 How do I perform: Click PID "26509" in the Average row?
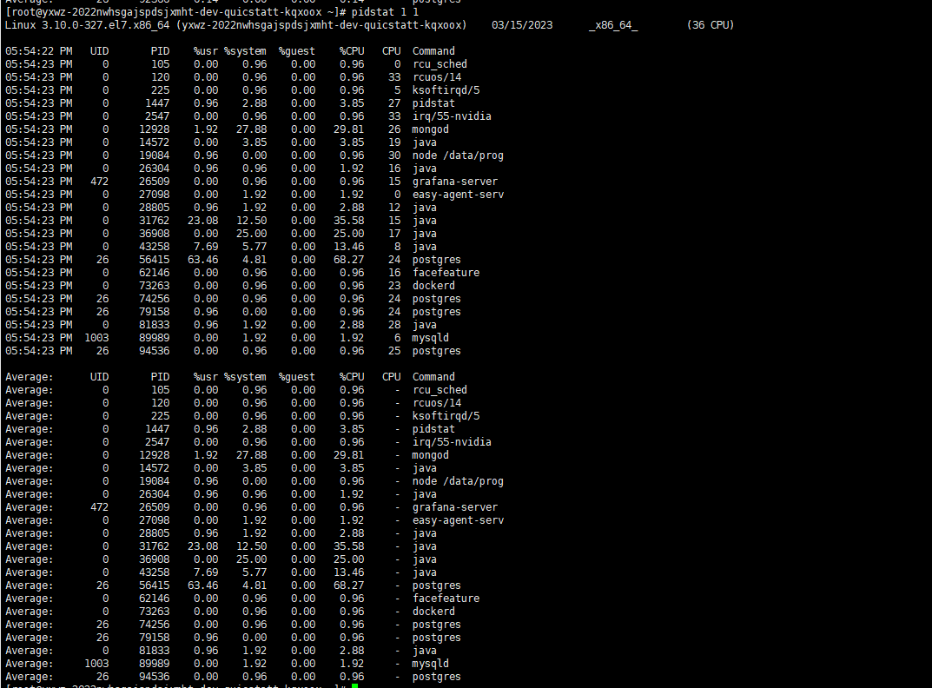[x=154, y=507]
